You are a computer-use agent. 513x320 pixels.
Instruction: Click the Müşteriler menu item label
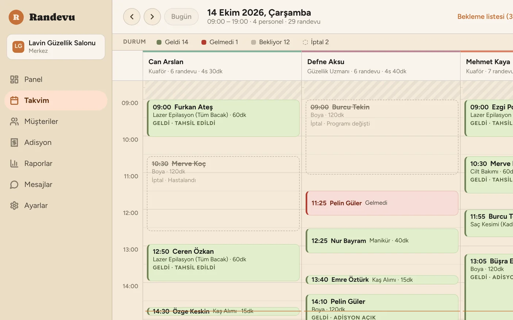pos(41,121)
